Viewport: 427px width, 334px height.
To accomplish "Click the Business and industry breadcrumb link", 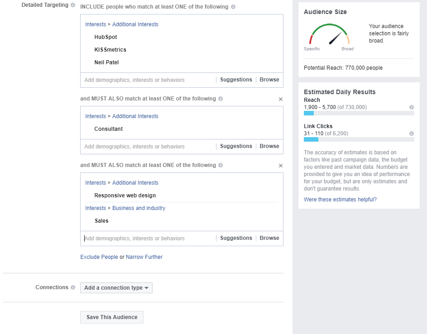I will coord(139,208).
